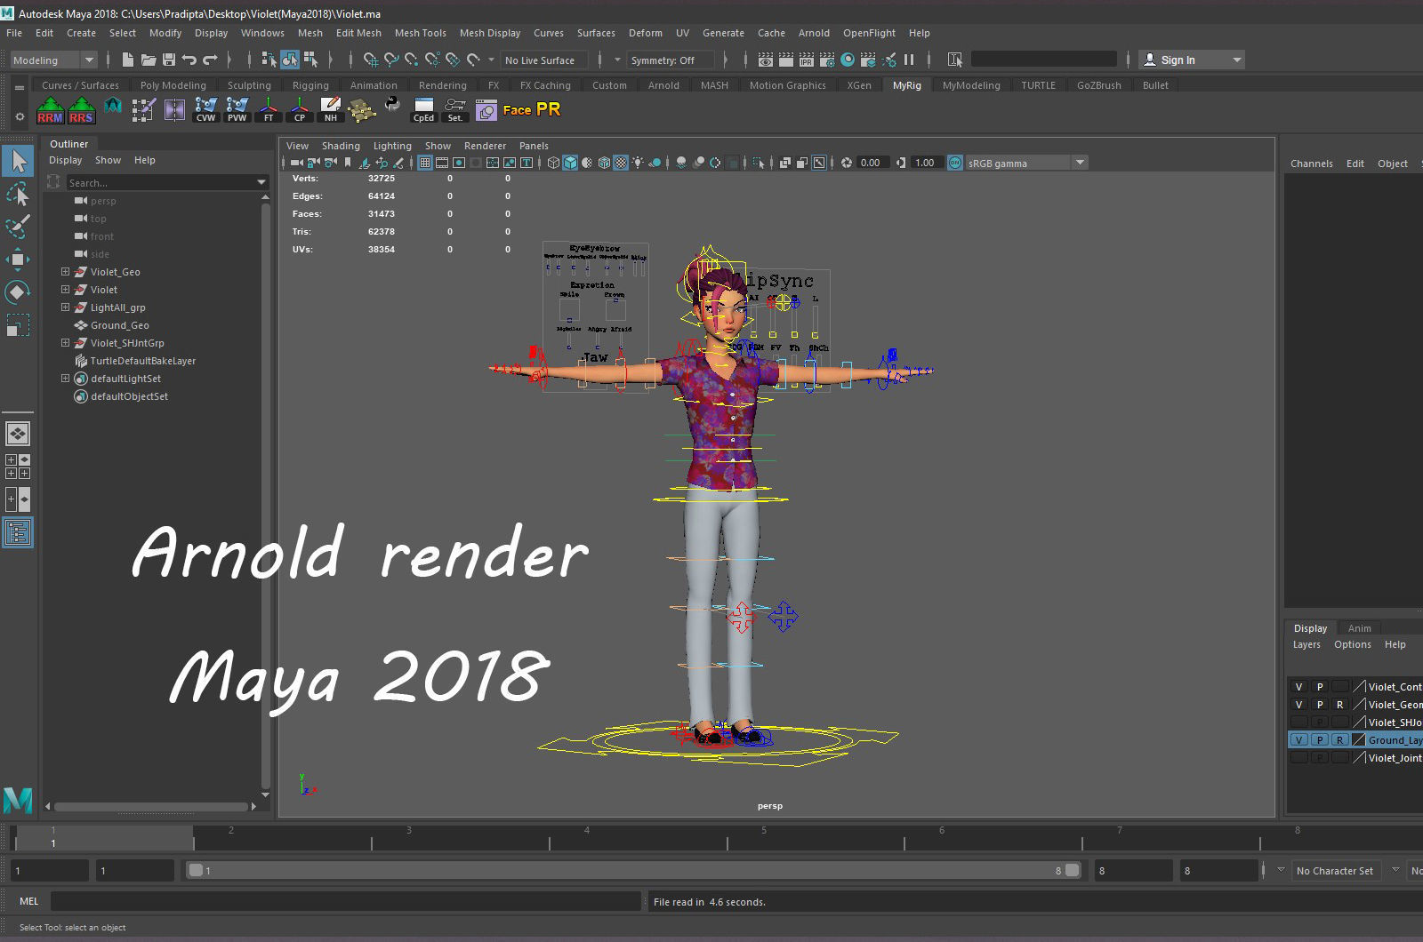Click the NH notepad shelf icon
Image resolution: width=1423 pixels, height=942 pixels.
coord(330,110)
